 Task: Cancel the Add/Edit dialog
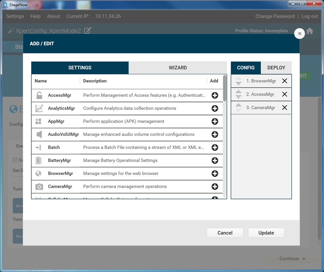pos(225,233)
